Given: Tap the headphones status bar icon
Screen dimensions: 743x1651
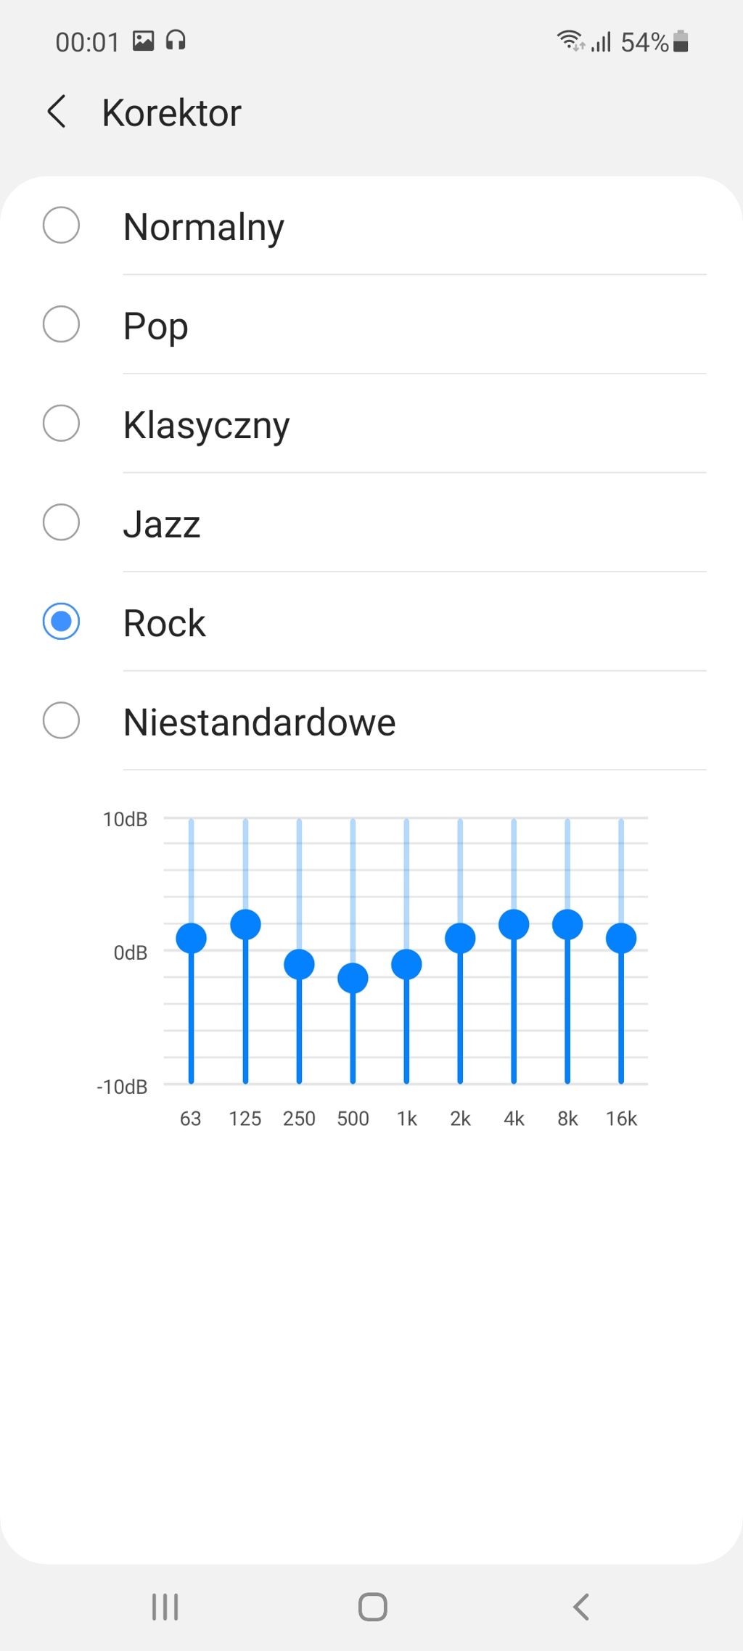Looking at the screenshot, I should coord(176,41).
